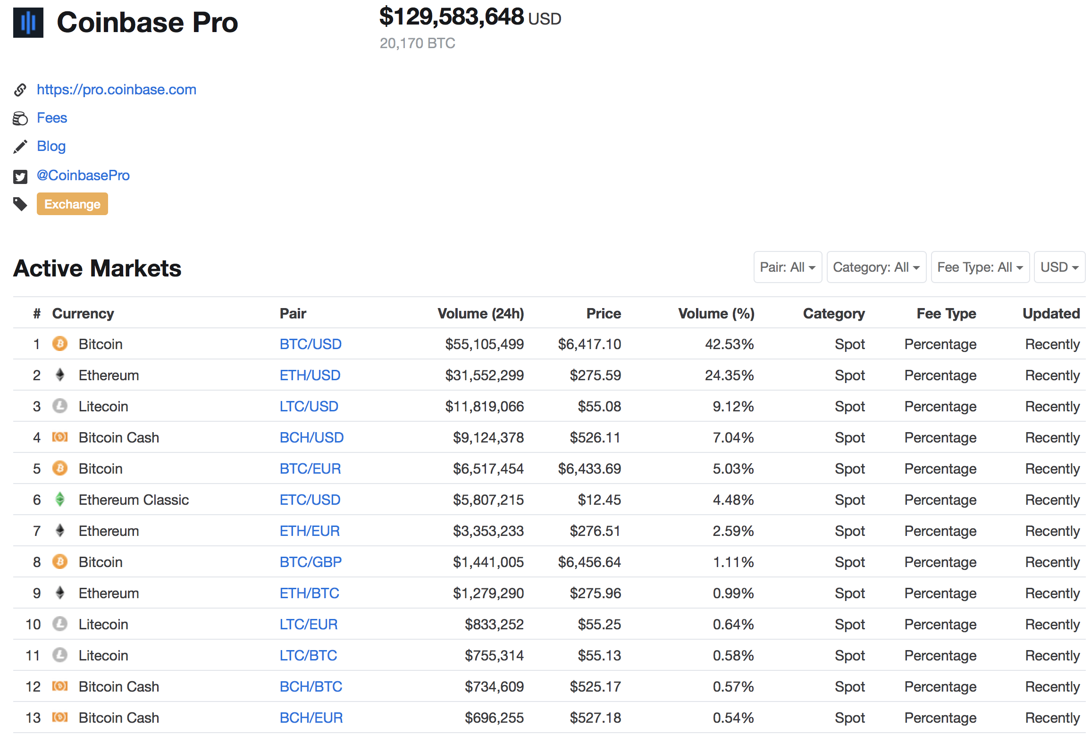This screenshot has height=735, width=1091.
Task: Click the Ethereum icon in the ETH/USD row
Action: click(60, 375)
